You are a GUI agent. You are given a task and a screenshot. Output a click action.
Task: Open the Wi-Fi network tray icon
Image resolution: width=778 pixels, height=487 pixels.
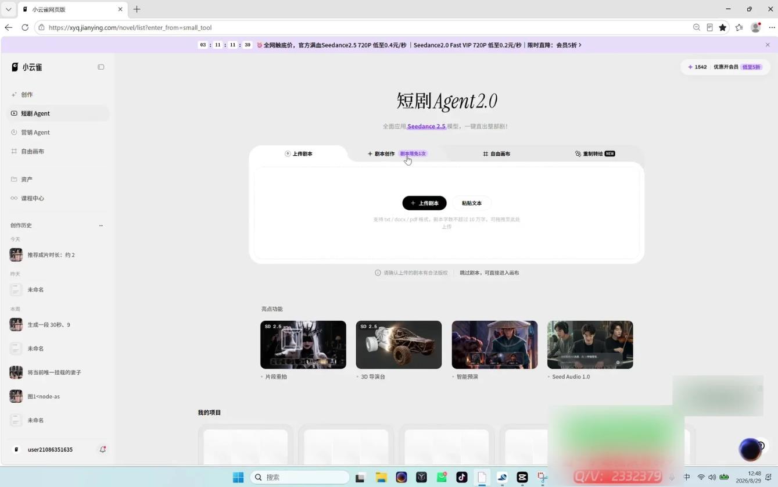[x=701, y=477]
